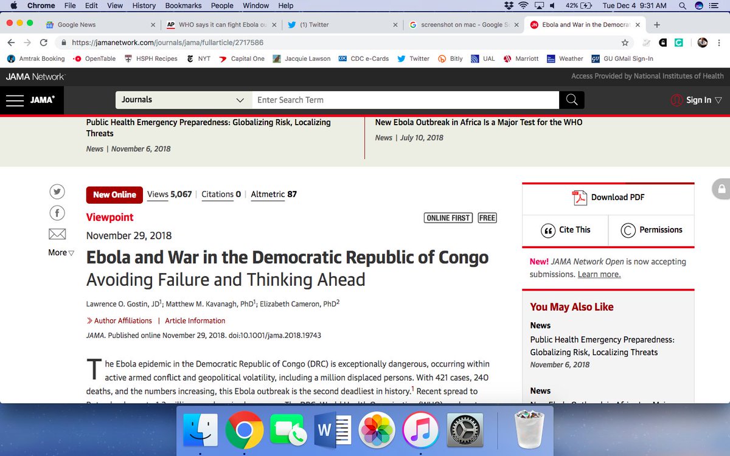The image size is (730, 456).
Task: Click the Viewpoint category label
Action: click(109, 217)
